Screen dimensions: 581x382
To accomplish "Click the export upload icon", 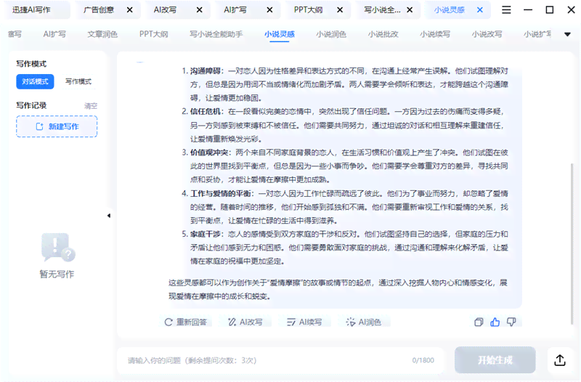I will tap(560, 360).
